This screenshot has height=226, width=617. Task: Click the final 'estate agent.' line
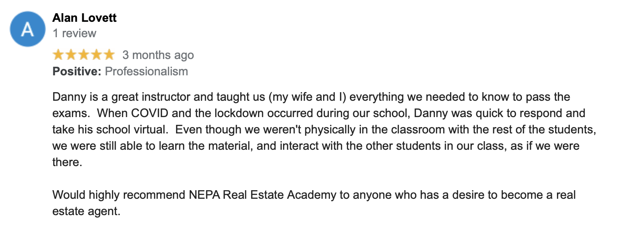(x=86, y=211)
